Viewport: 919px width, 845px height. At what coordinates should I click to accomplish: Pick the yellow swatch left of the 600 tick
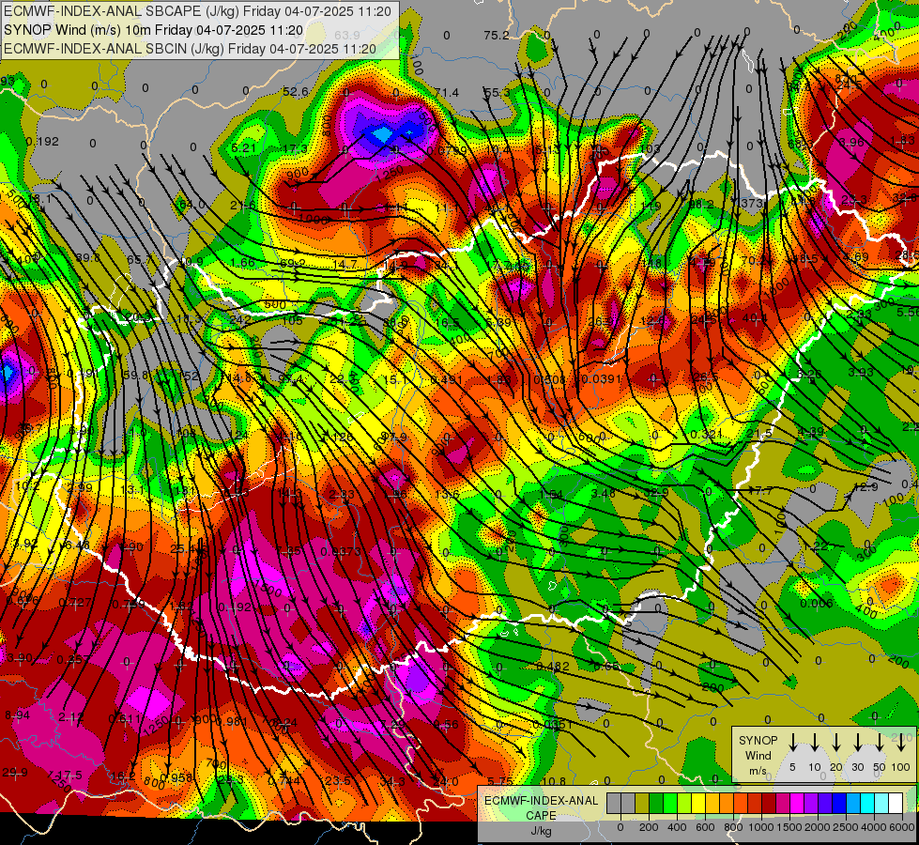click(698, 804)
